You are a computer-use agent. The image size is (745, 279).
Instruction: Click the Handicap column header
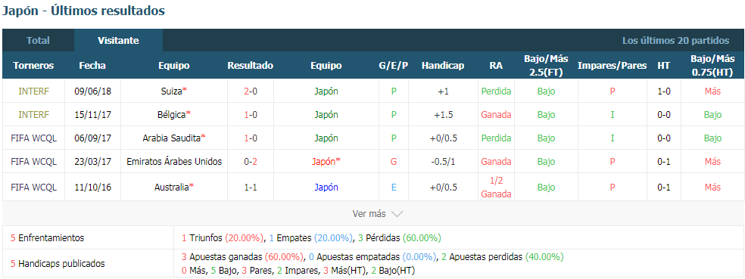click(x=443, y=66)
